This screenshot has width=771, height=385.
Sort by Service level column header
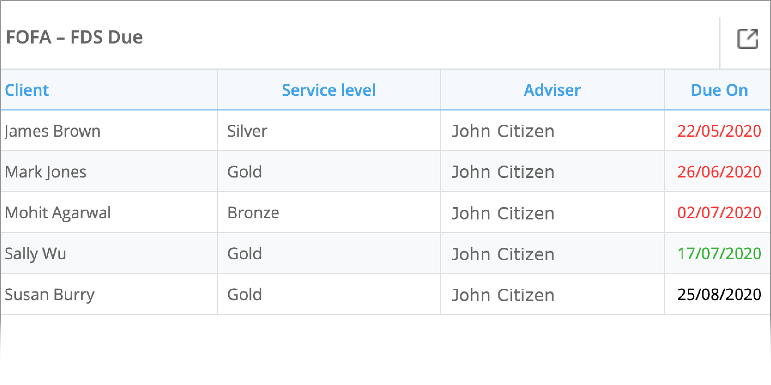click(329, 90)
